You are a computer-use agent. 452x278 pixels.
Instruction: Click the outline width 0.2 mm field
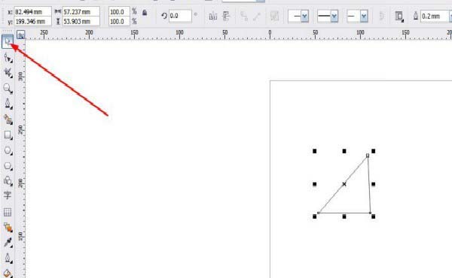[x=435, y=17]
